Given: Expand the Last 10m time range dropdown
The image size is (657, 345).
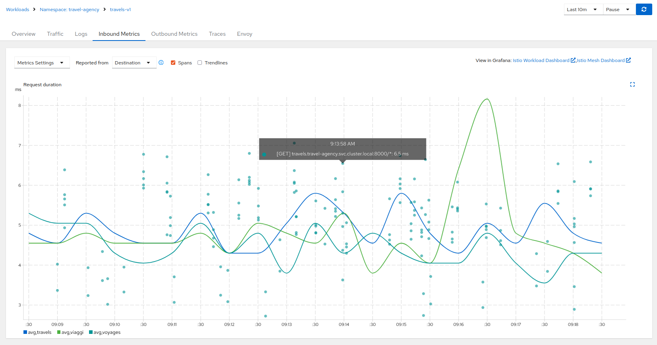Looking at the screenshot, I should click(582, 10).
